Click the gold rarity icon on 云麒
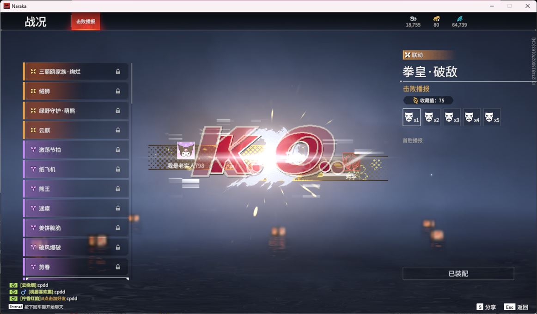Screen dimensions: 537x314 click(33, 130)
